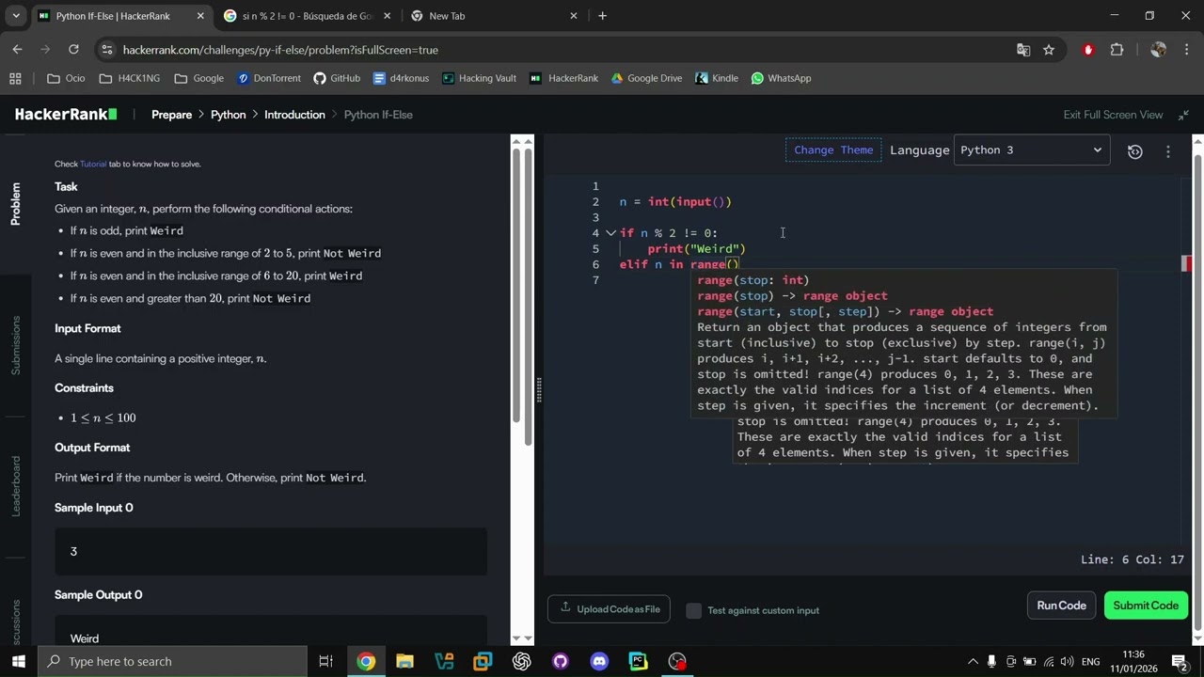Switch to the New Tab tab
Image resolution: width=1204 pixels, height=677 pixels.
click(495, 16)
